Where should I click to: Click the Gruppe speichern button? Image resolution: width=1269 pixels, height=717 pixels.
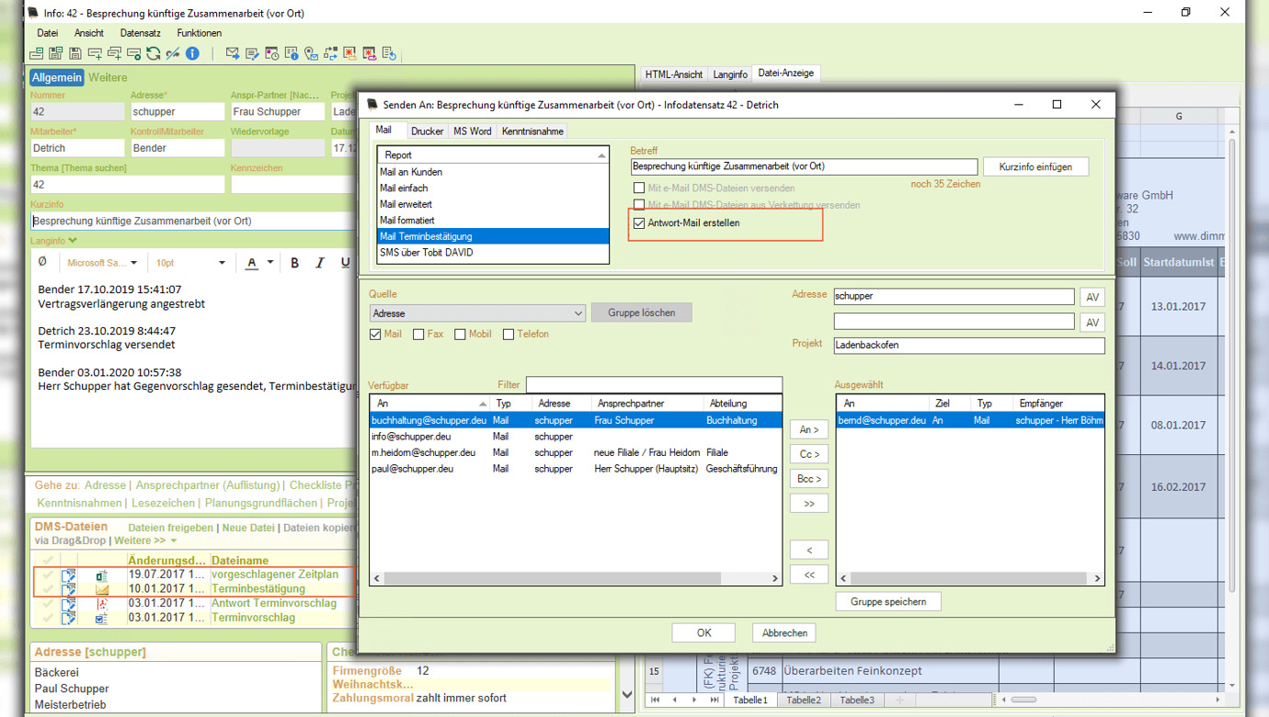(887, 602)
